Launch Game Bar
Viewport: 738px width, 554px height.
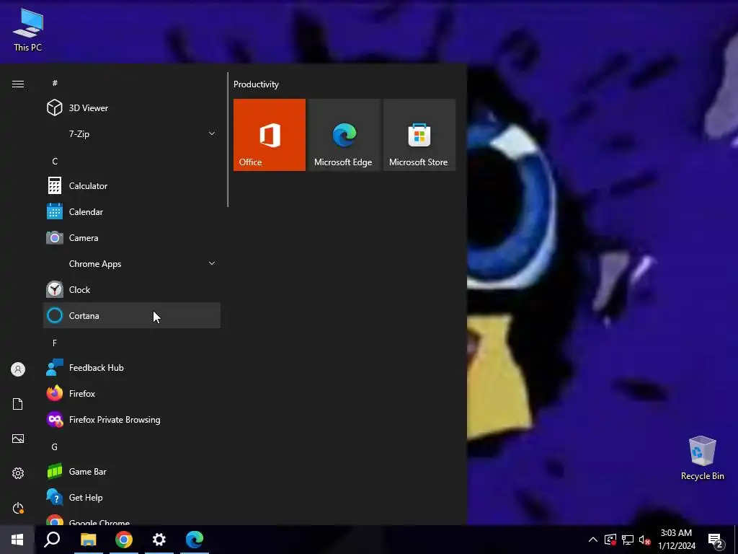[132, 471]
